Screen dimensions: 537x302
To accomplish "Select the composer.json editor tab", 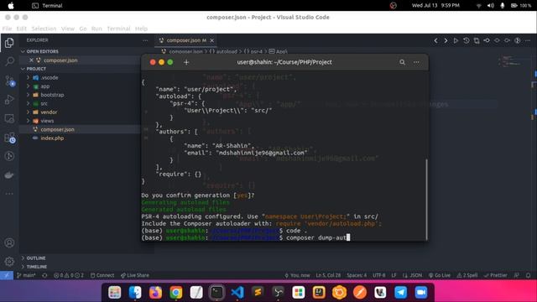I will pos(186,40).
